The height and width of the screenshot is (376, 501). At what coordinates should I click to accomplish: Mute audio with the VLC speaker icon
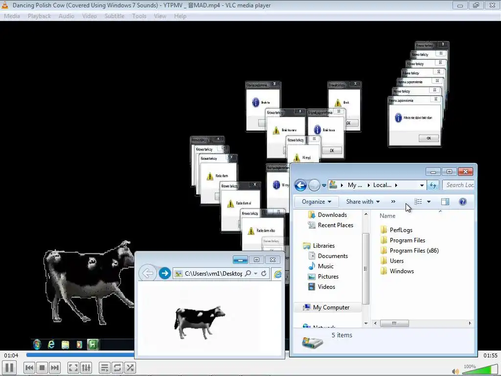(x=455, y=371)
